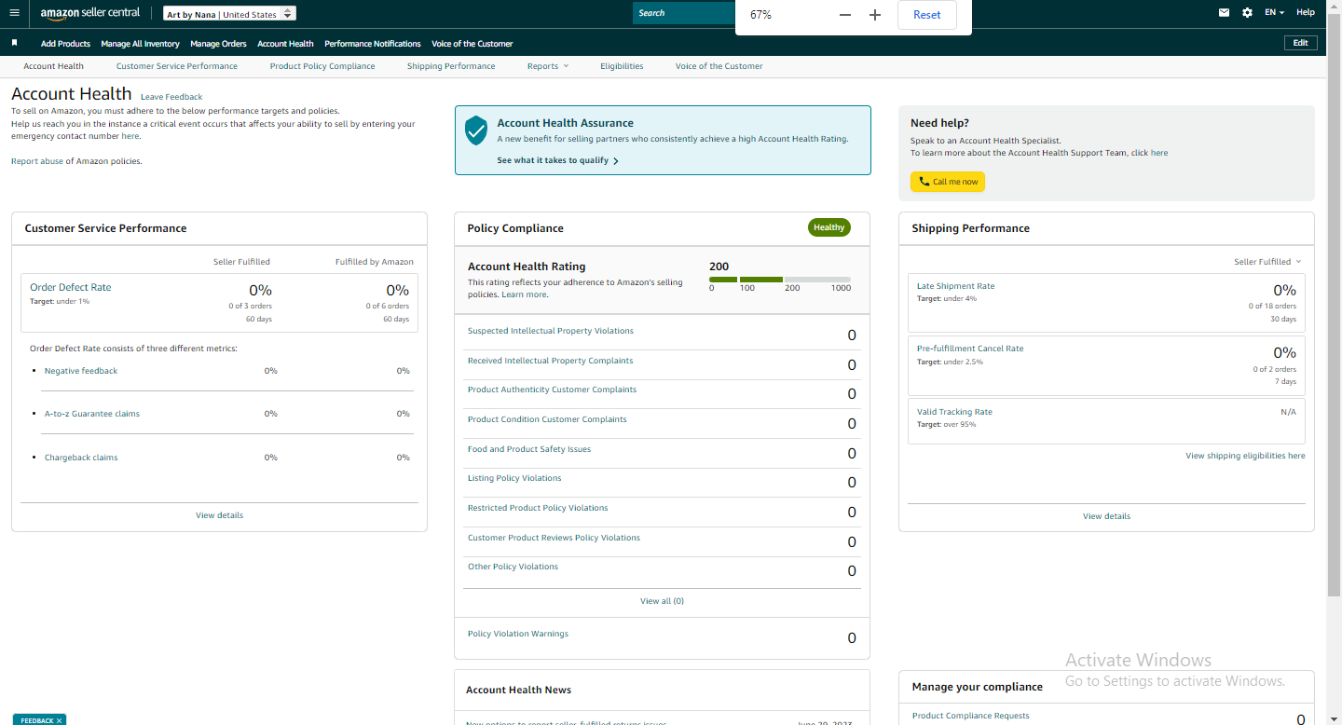Image resolution: width=1342 pixels, height=725 pixels.
Task: Open Product Authenticity Customer Complaints
Action: (x=552, y=390)
